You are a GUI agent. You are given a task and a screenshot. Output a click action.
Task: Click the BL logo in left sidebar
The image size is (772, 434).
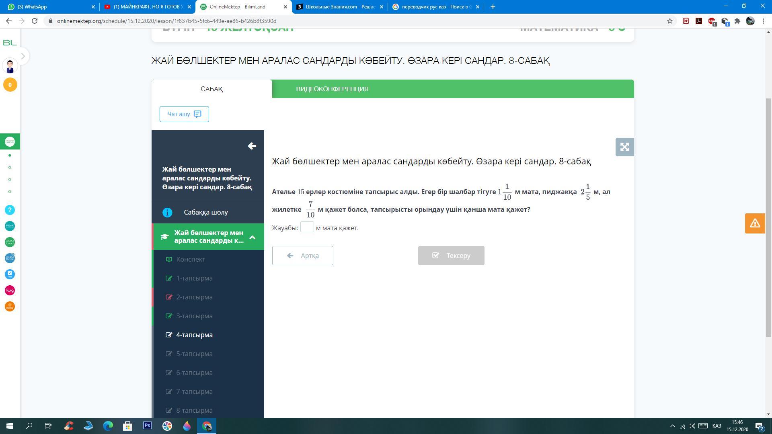(10, 43)
